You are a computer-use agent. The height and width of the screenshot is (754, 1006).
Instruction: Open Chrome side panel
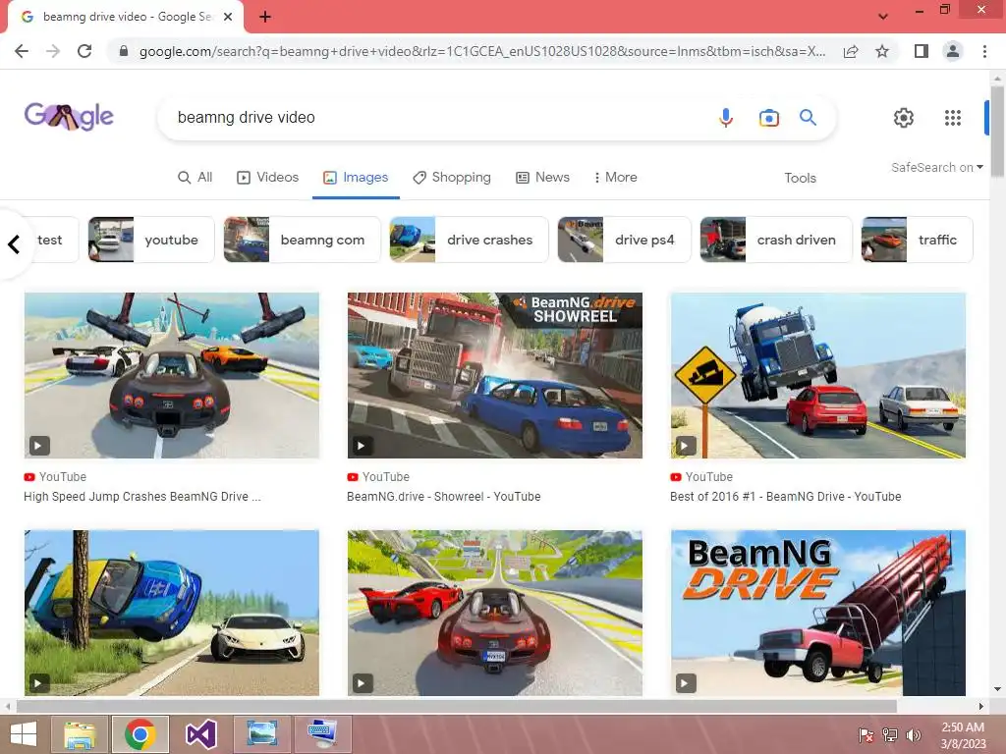point(921,51)
